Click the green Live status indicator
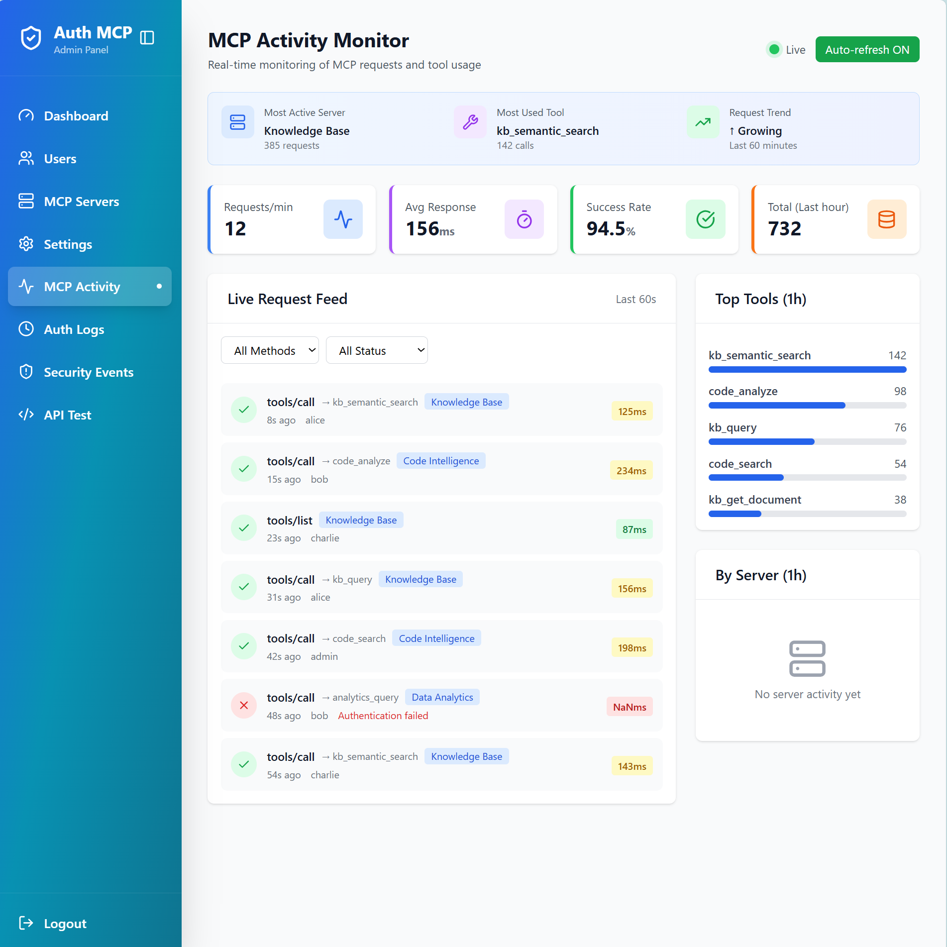 [x=774, y=50]
